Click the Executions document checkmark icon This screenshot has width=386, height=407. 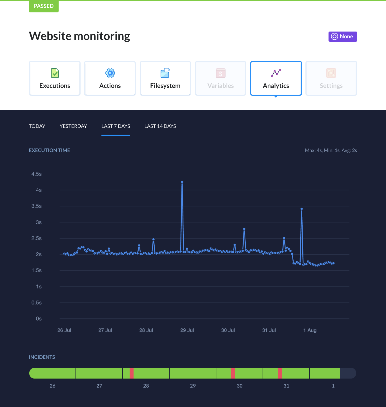55,73
